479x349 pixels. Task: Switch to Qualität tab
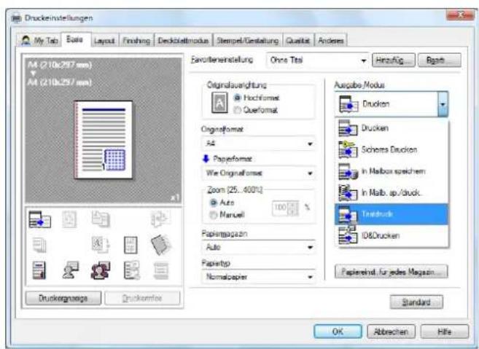click(298, 41)
